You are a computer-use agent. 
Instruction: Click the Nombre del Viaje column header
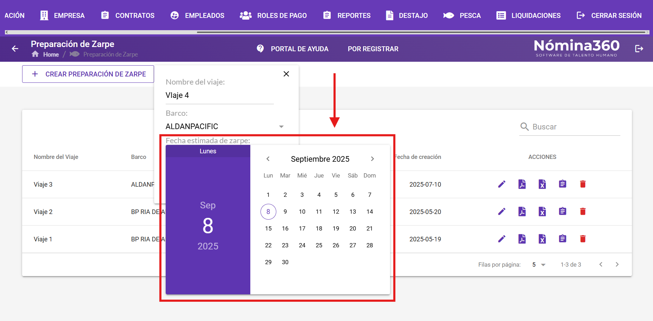(x=56, y=157)
